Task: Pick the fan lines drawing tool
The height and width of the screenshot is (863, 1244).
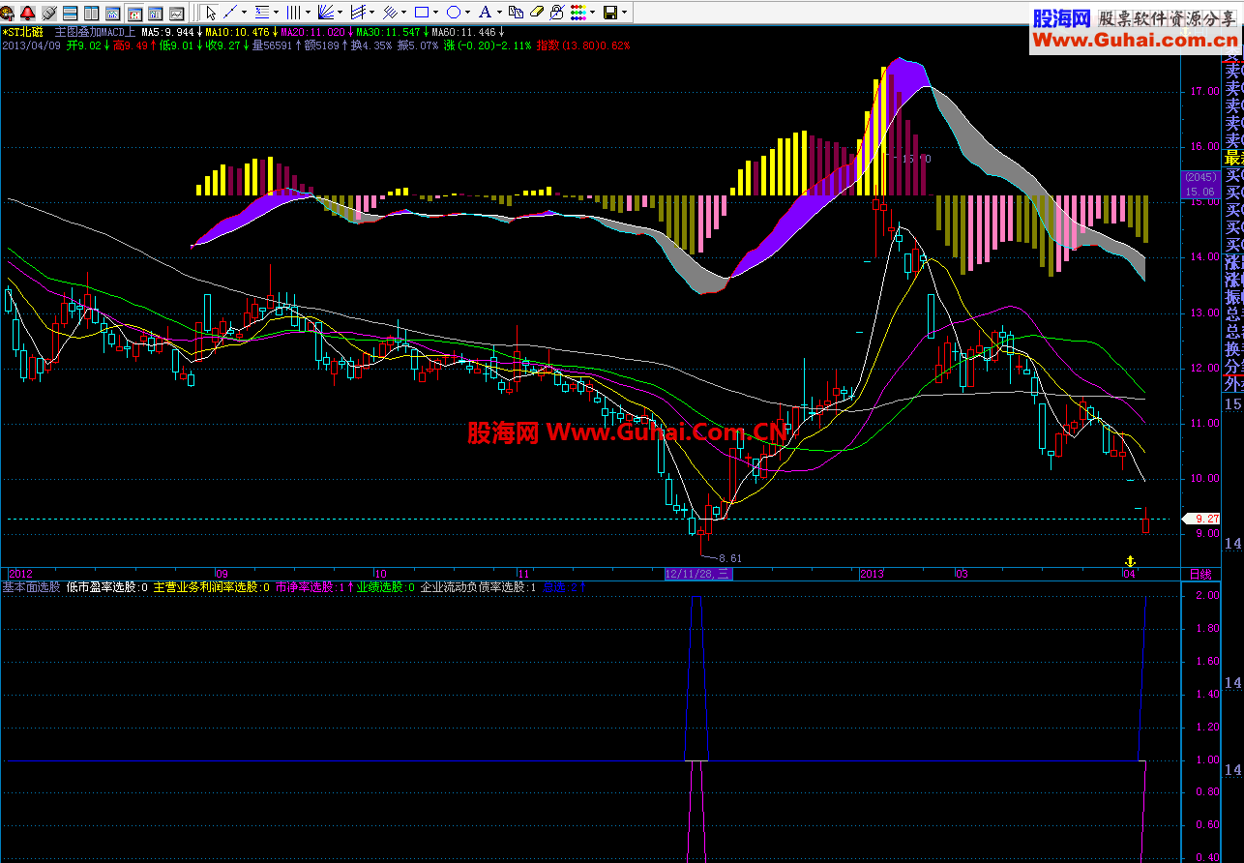Action: tap(326, 13)
